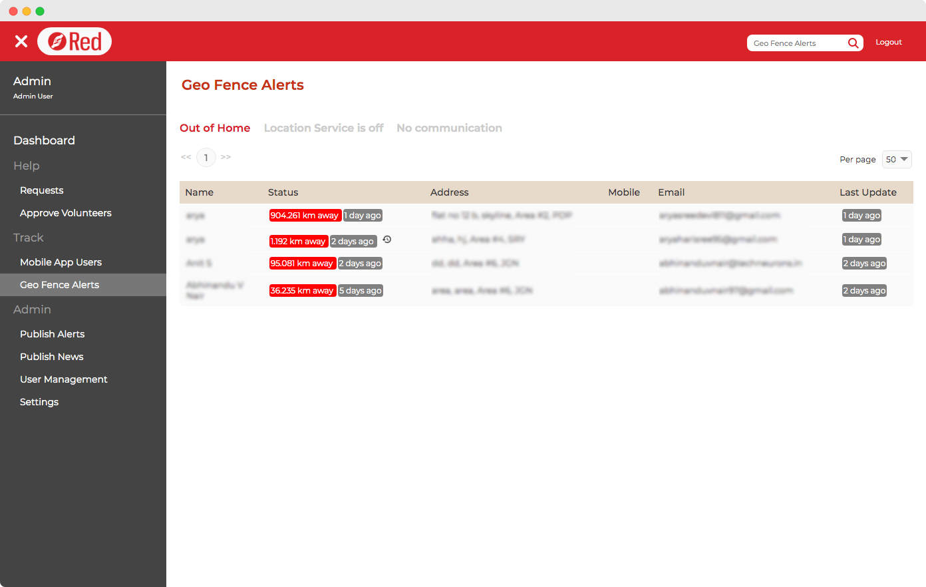Click the 904.261 km away badge

(x=305, y=216)
